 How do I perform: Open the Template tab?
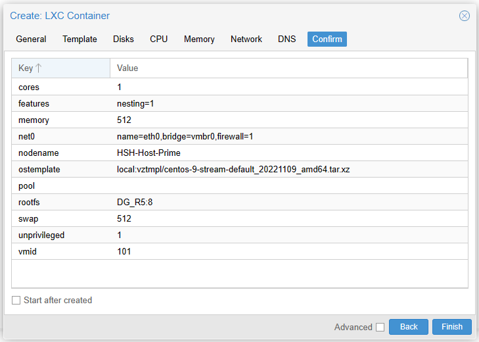(x=80, y=39)
